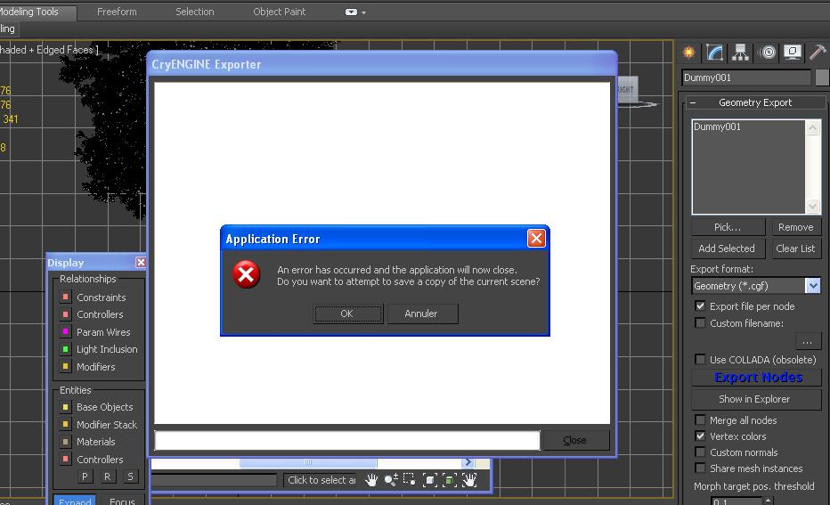Switch to the Freeform ribbon tab
This screenshot has width=830, height=505.
[117, 12]
